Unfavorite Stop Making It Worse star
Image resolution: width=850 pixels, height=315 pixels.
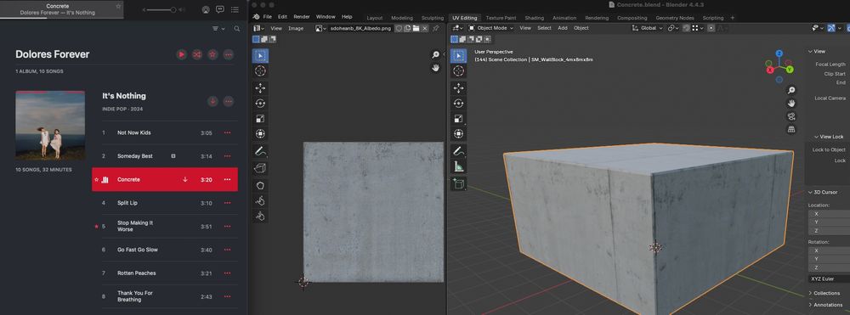pyautogui.click(x=97, y=226)
